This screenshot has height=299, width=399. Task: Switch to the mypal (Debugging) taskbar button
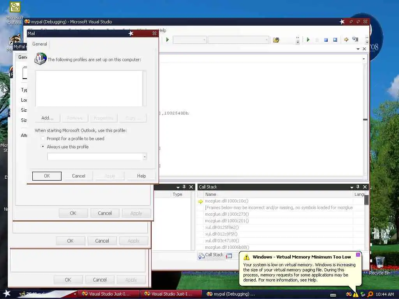234,294
